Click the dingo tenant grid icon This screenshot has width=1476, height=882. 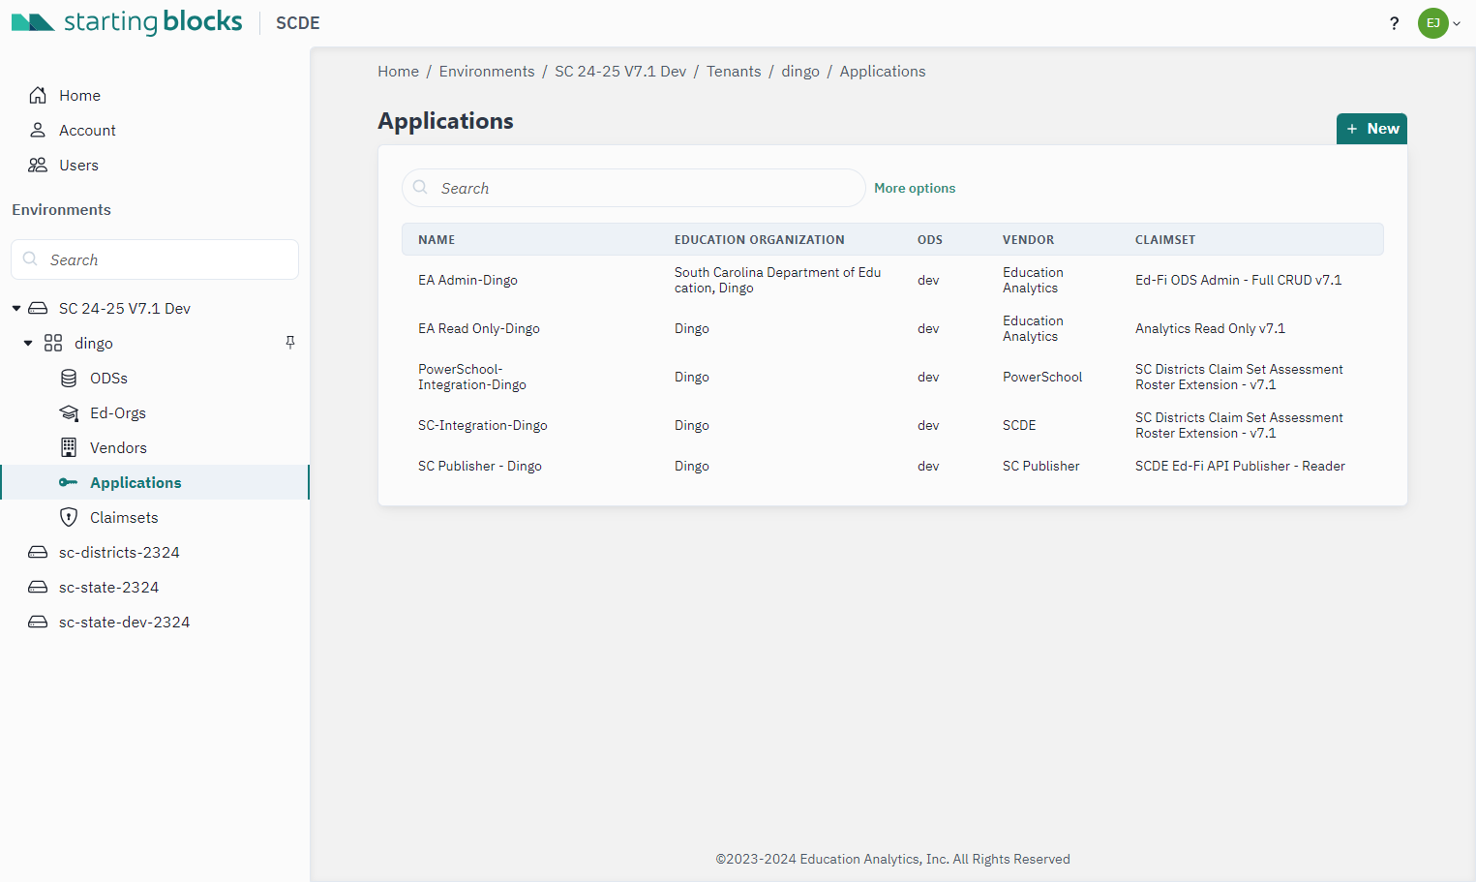tap(53, 343)
